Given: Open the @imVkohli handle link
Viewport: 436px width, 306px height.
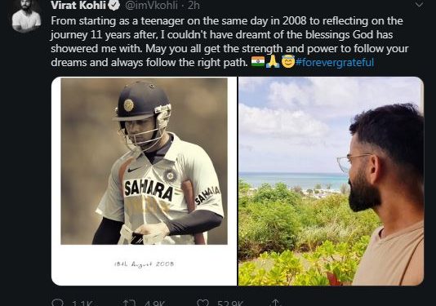Looking at the screenshot, I should pyautogui.click(x=151, y=5).
